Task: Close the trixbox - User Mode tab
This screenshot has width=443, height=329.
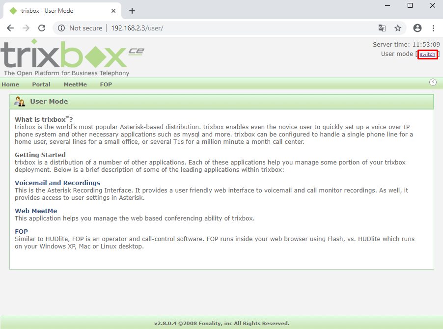Action: pyautogui.click(x=113, y=11)
